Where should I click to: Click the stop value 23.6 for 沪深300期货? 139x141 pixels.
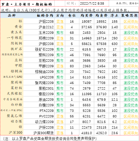point(115,133)
